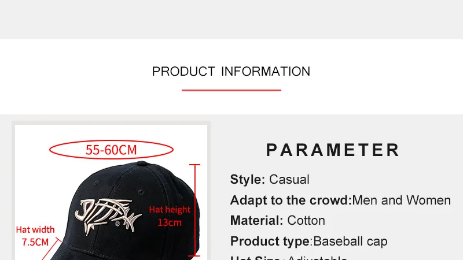Open the black cap product image

pos(111,192)
